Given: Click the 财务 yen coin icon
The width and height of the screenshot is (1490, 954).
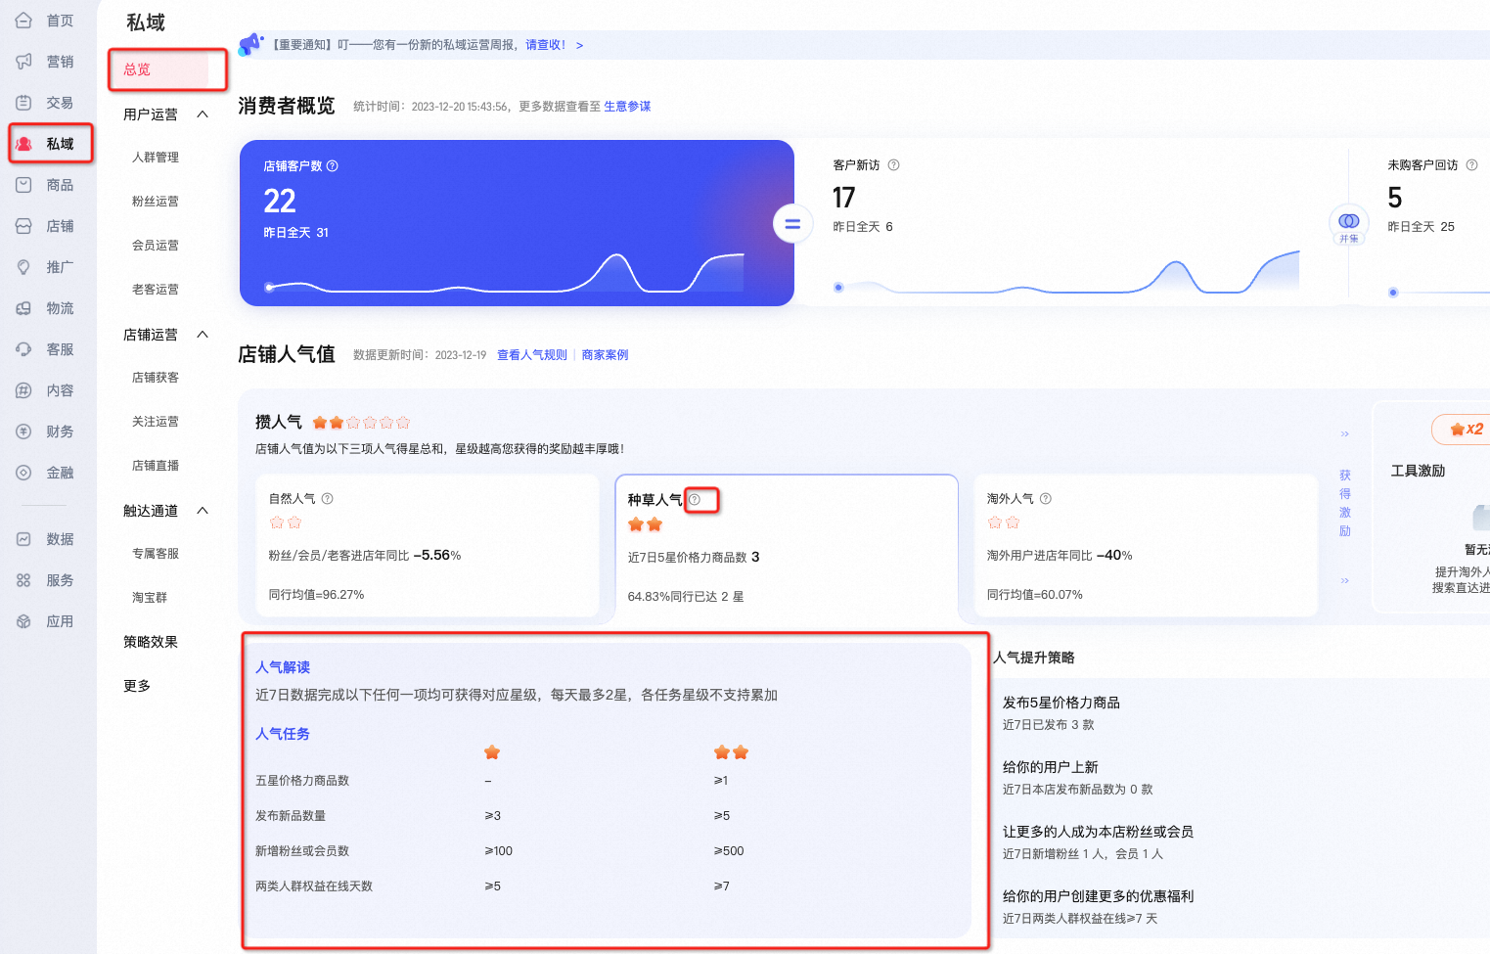Looking at the screenshot, I should point(23,431).
